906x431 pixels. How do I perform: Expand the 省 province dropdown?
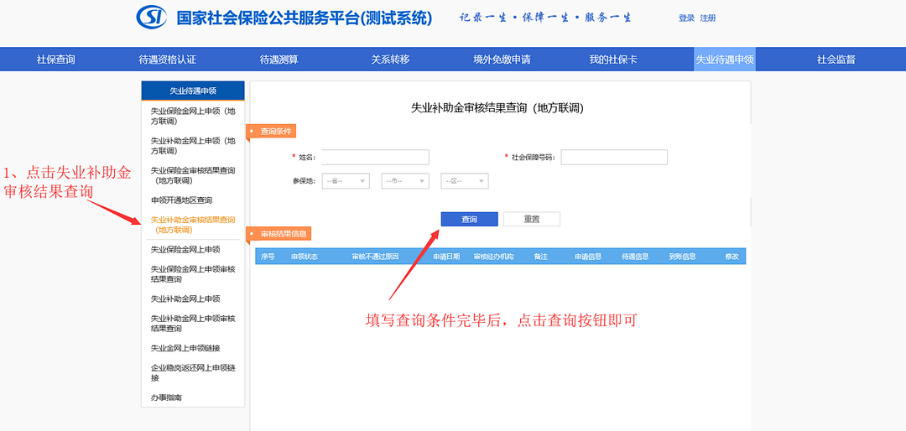click(x=346, y=181)
